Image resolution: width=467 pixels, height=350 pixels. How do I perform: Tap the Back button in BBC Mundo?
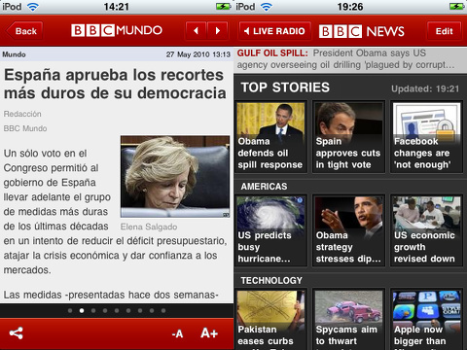tap(24, 31)
